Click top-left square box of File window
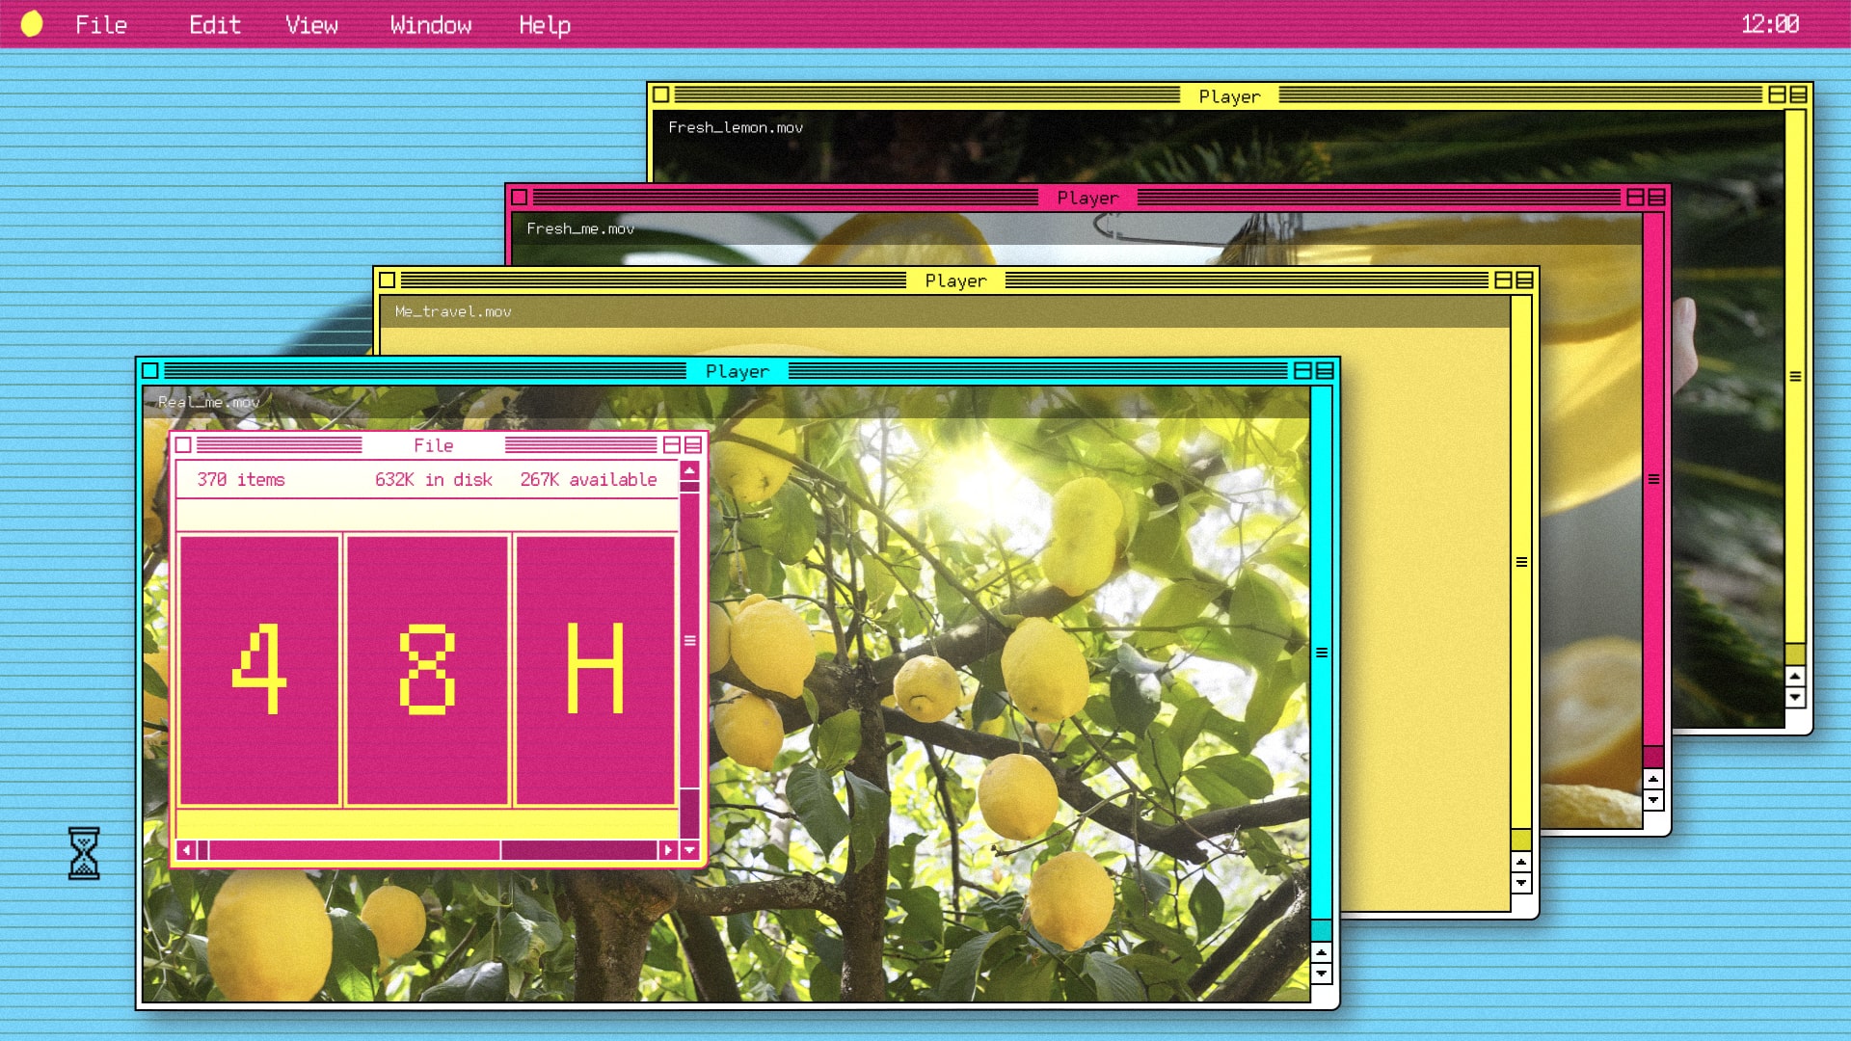The width and height of the screenshot is (1851, 1041). tap(183, 445)
